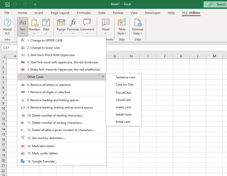
Task: Select snake_case from submenu
Action: tap(123, 107)
